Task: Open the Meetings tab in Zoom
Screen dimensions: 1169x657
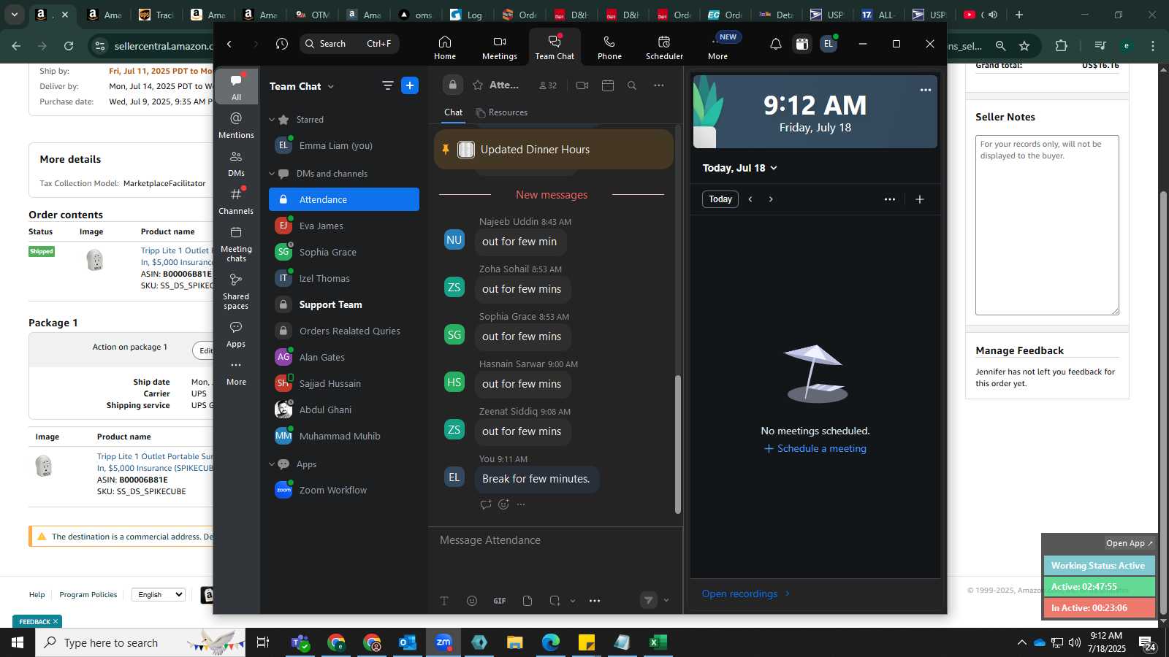Action: coord(500,47)
